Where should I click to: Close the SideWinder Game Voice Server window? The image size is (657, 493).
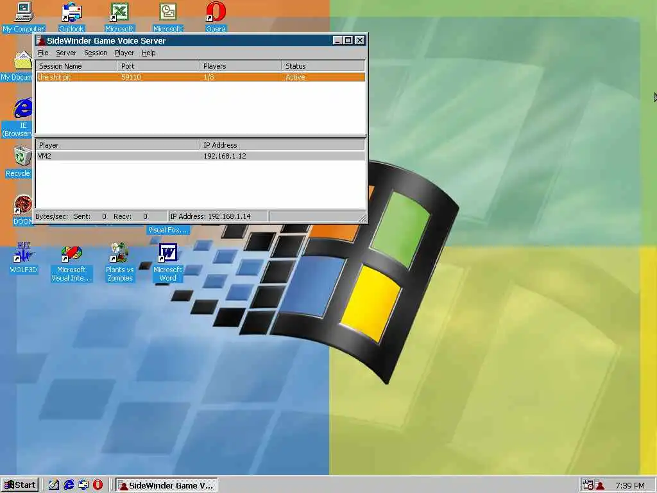pyautogui.click(x=359, y=40)
